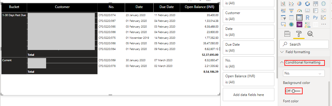Turn on Background color toggle
The image size is (332, 106).
coord(296,91)
